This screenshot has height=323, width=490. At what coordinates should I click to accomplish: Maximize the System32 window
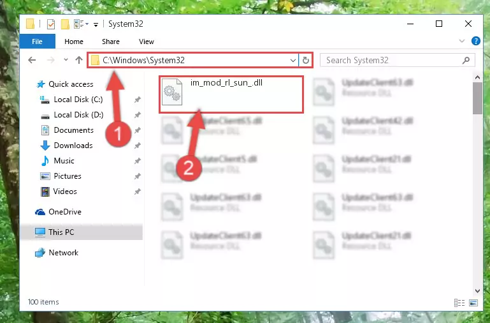pyautogui.click(x=439, y=24)
